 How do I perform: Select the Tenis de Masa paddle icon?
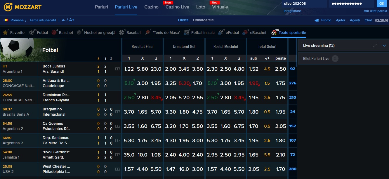148,33
